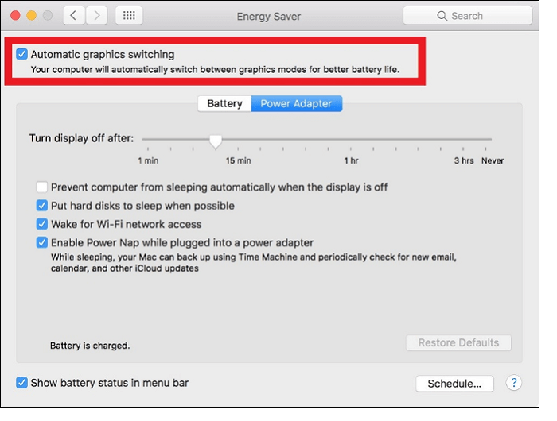557x421 pixels.
Task: Click the graphics modes description text
Action: (215, 70)
